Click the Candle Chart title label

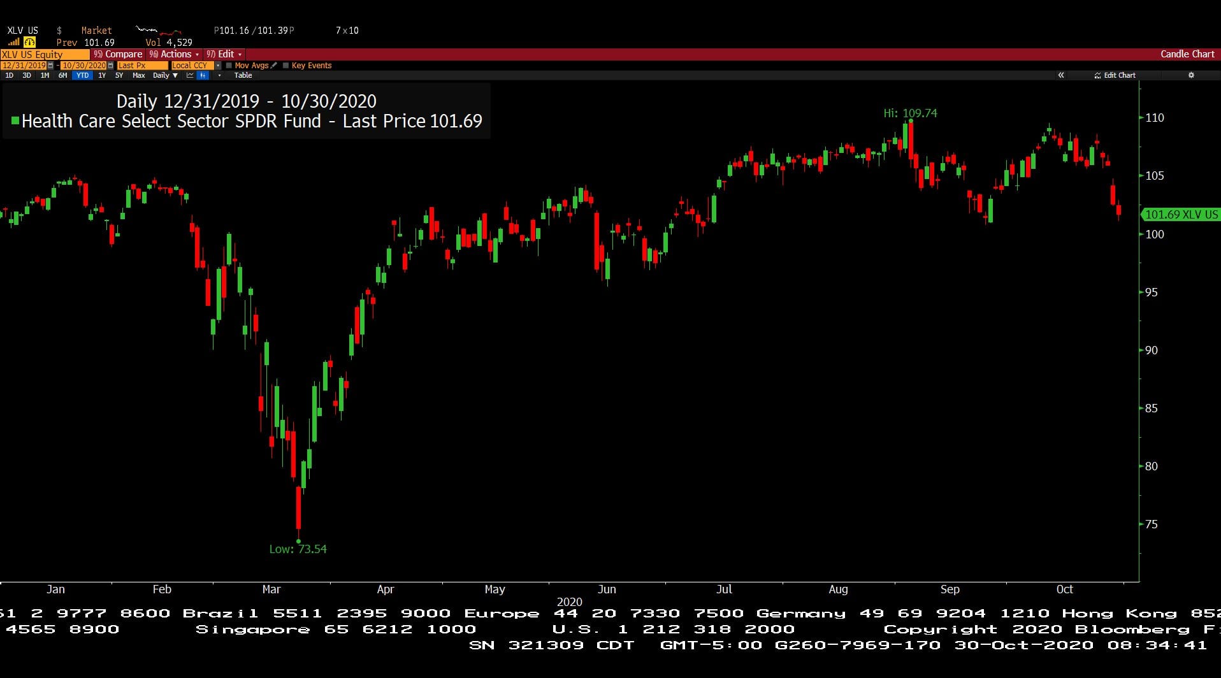[1187, 54]
